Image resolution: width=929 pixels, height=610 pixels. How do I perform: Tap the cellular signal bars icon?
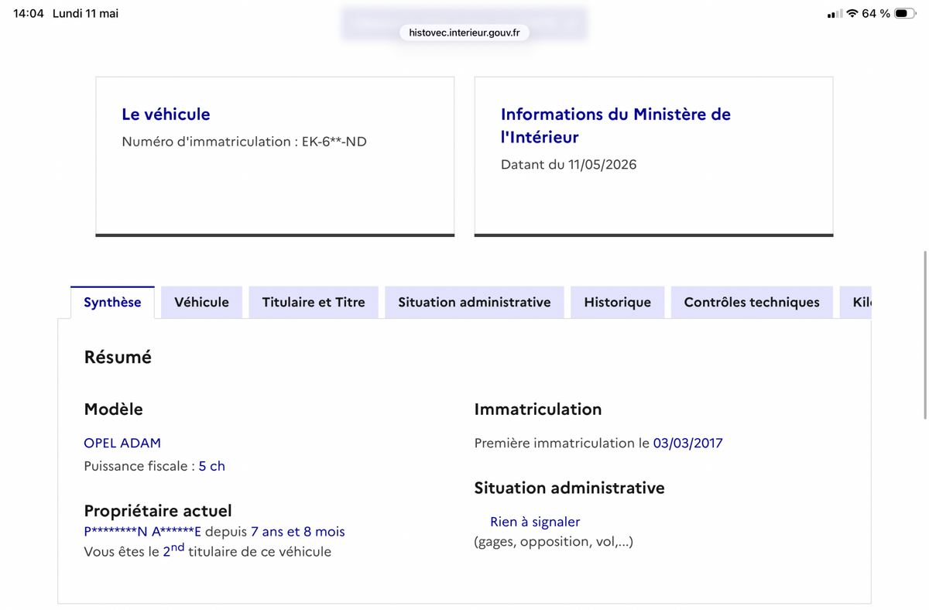click(x=835, y=13)
